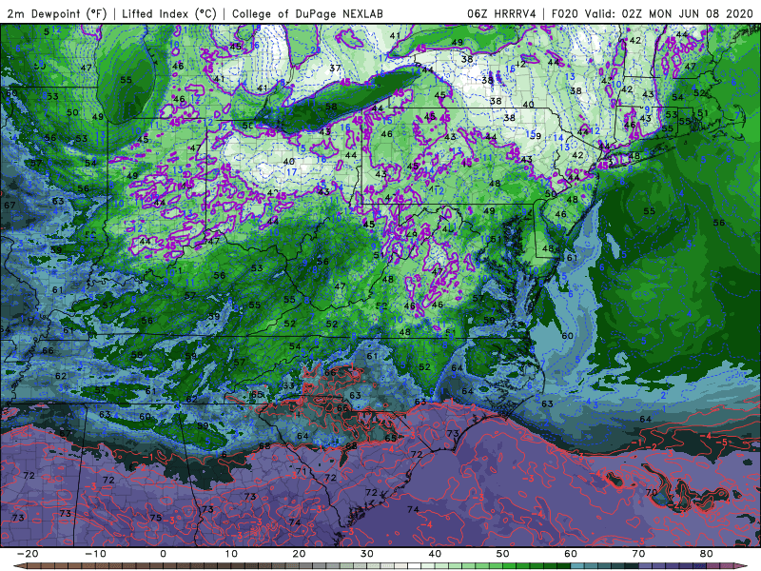The width and height of the screenshot is (761, 571).
Task: Click the -10 label on the color scale
Action: coord(95,554)
